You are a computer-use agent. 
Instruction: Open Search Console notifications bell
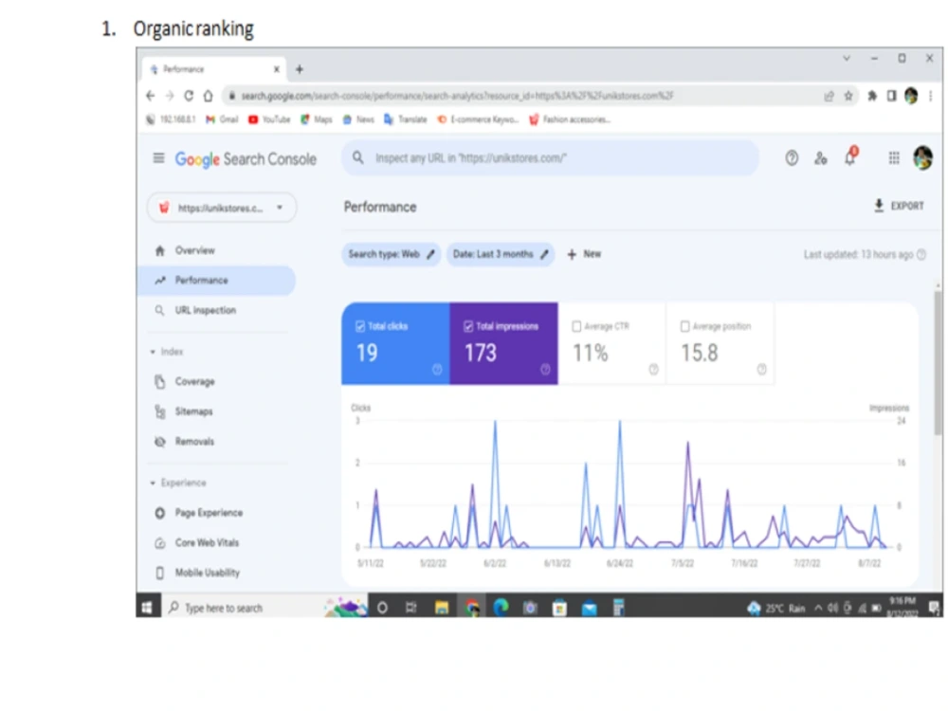pyautogui.click(x=848, y=157)
